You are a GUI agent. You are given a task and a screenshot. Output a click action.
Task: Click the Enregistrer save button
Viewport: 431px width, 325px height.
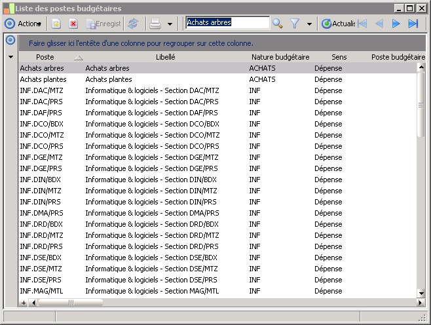103,24
